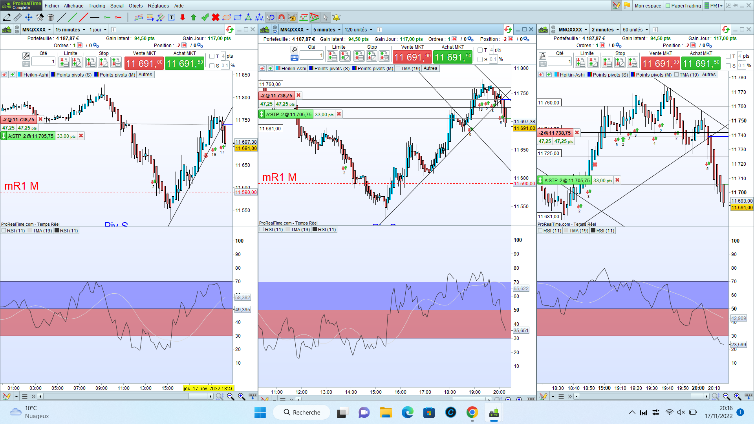Select the ruler measurement tool
754x424 pixels.
coord(18,17)
